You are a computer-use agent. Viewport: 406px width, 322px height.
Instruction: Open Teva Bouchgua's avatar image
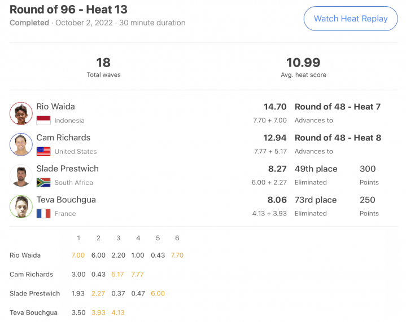(x=21, y=206)
